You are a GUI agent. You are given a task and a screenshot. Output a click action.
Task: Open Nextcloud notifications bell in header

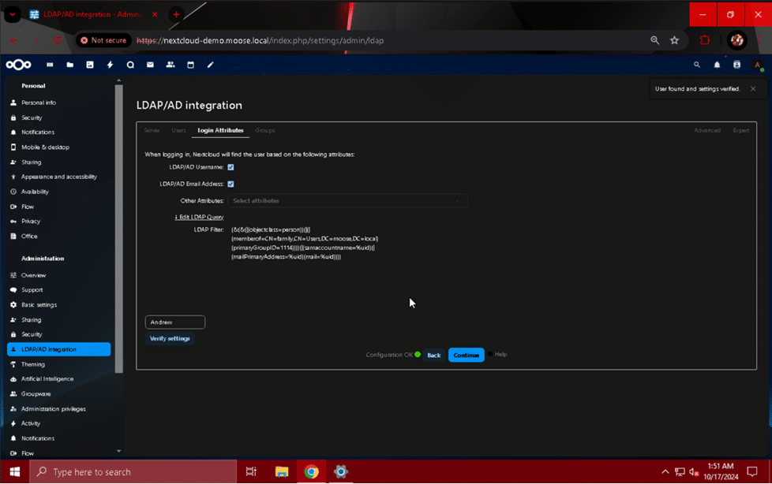[717, 65]
